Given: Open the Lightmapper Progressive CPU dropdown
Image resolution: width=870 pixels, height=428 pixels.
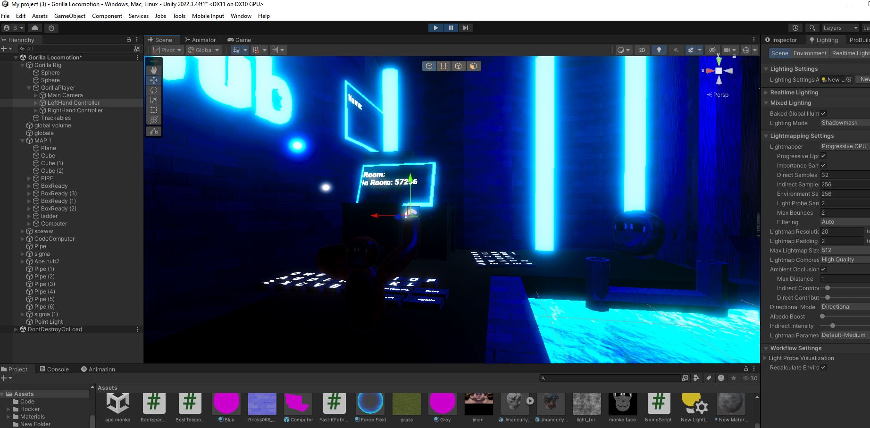Looking at the screenshot, I should 845,146.
